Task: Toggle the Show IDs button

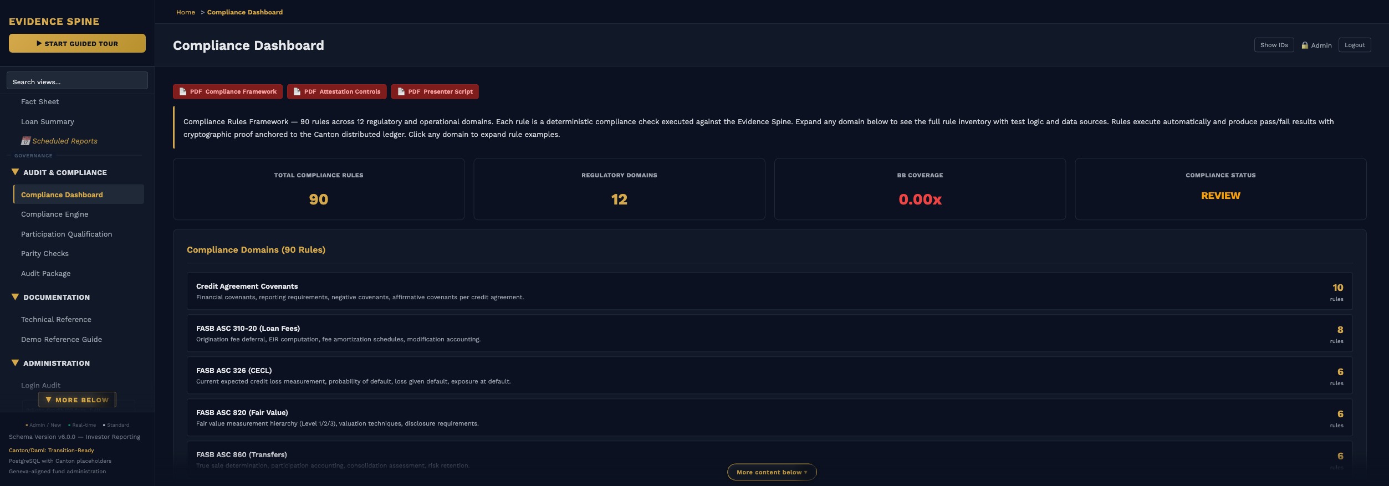Action: (1274, 45)
